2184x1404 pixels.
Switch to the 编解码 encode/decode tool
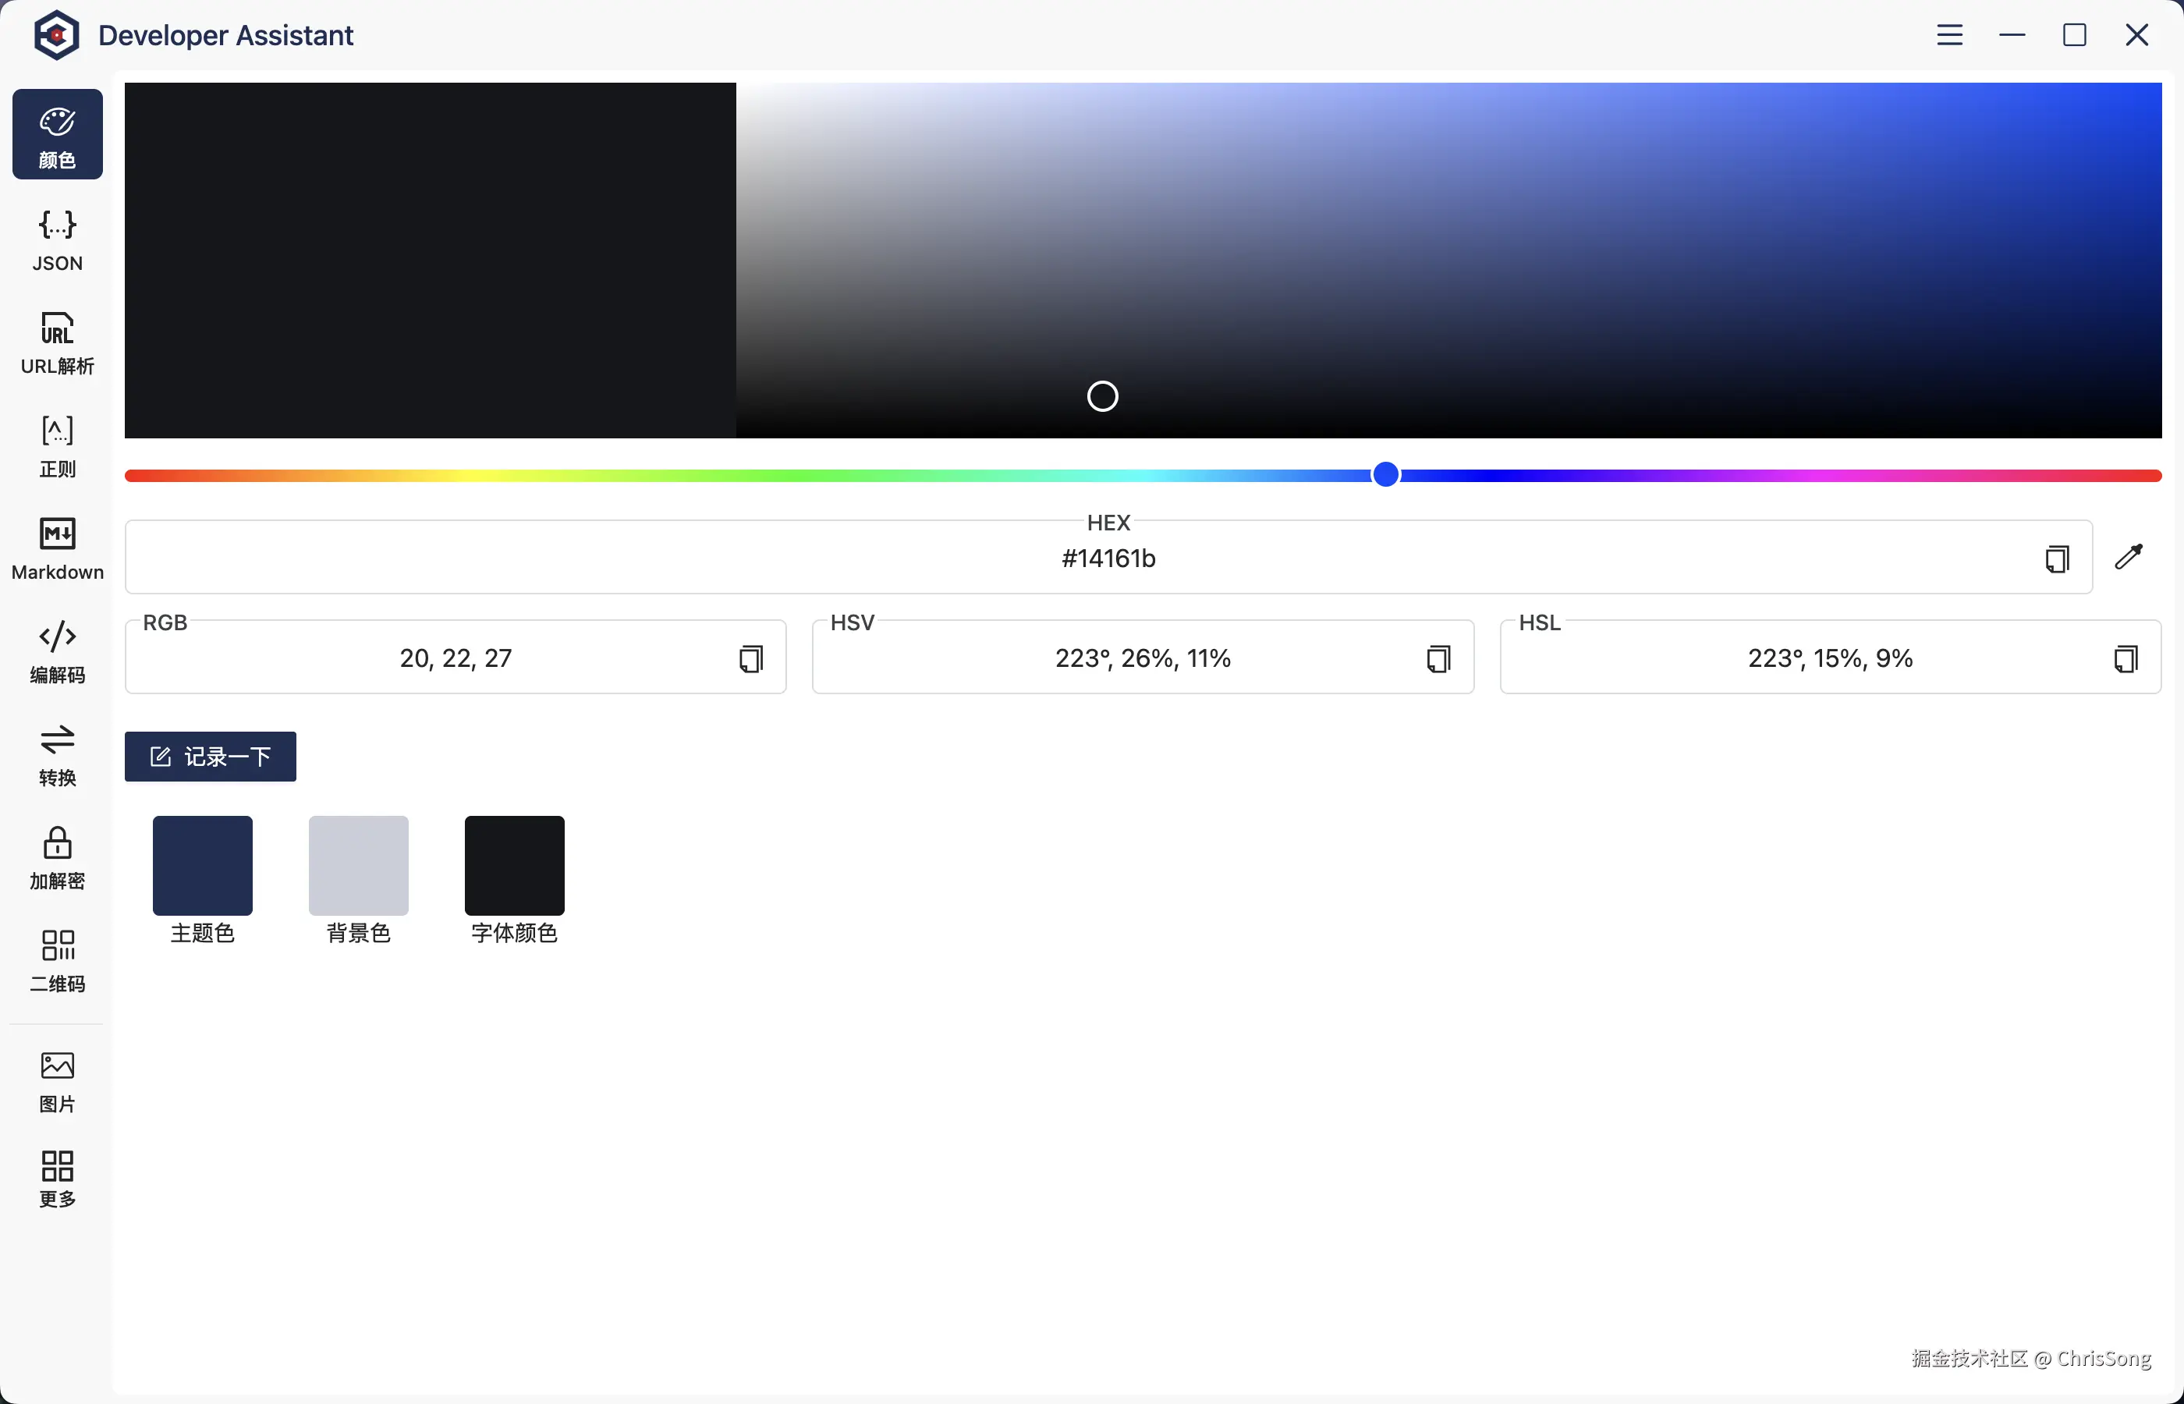click(58, 652)
